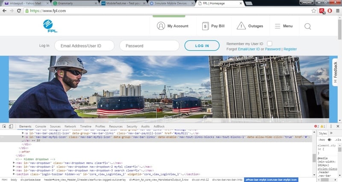The image size is (342, 182).
Task: Click the Pay Bill icon
Action: pos(205,26)
